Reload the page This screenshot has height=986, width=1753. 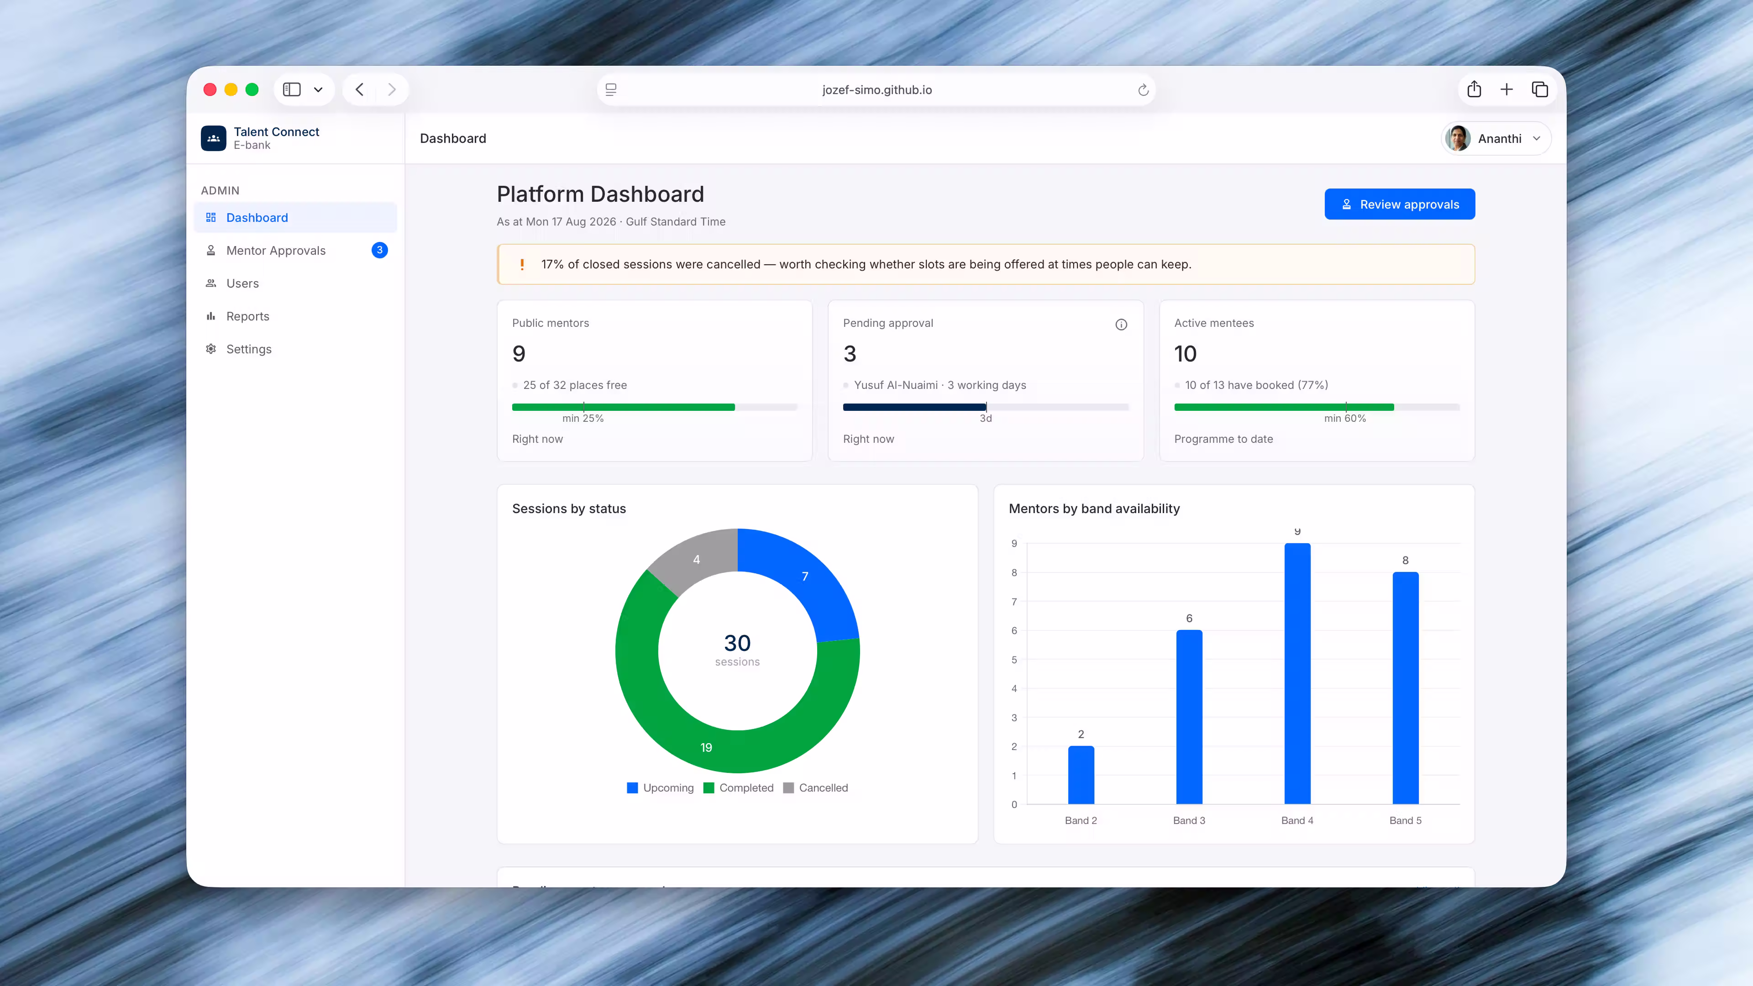pos(1143,90)
